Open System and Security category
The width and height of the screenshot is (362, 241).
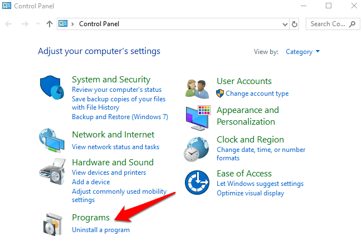tap(111, 80)
